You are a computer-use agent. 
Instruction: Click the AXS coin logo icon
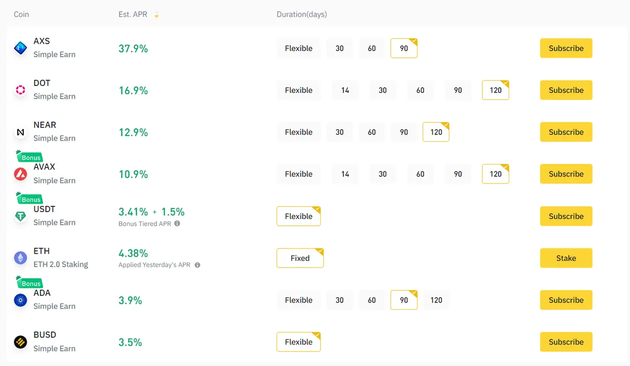[20, 48]
